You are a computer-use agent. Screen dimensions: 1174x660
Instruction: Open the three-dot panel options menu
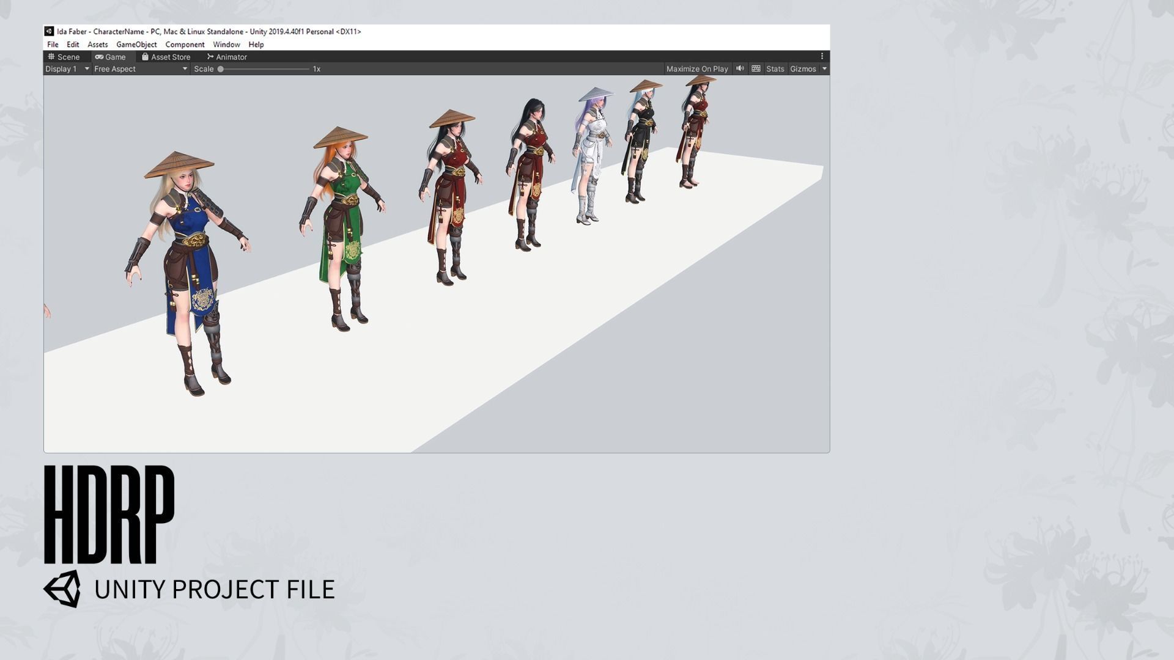click(x=822, y=56)
